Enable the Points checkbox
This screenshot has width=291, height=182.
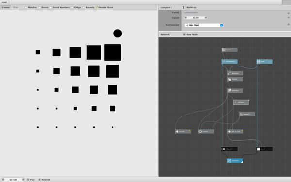[39, 7]
